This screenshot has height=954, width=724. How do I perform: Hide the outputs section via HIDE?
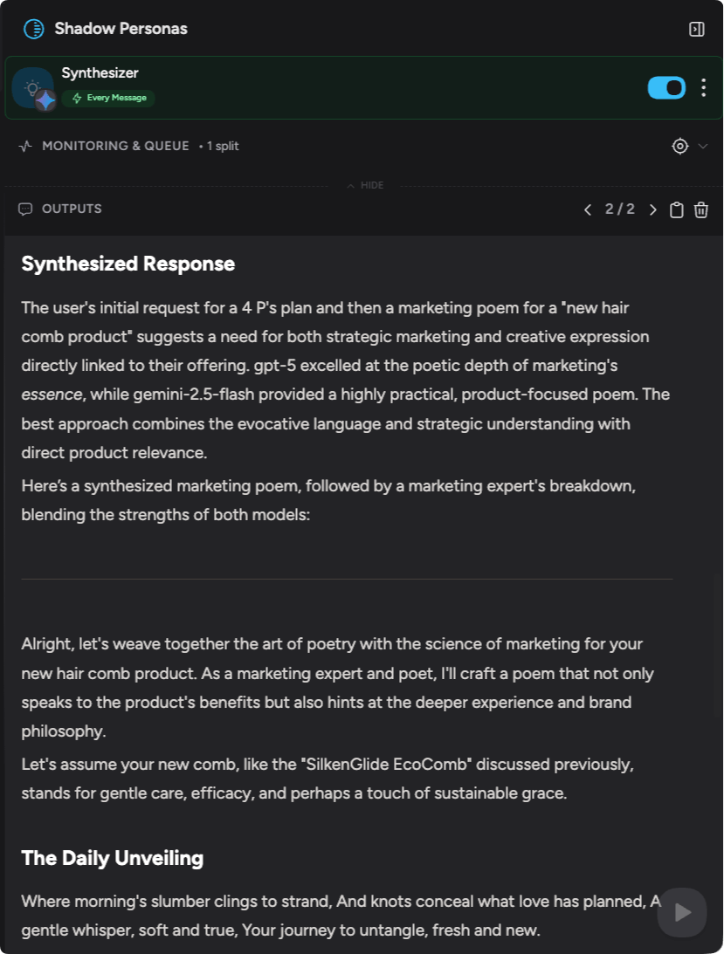365,185
